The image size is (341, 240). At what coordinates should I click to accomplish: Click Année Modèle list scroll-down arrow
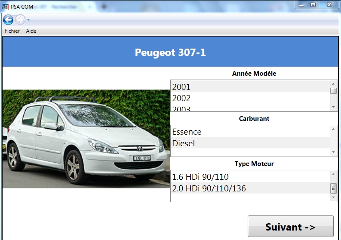(x=333, y=107)
